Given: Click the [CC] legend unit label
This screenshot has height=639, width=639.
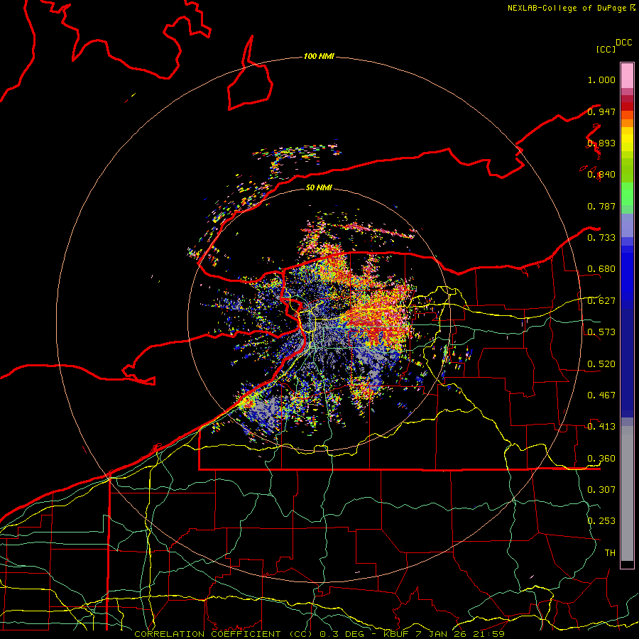Looking at the screenshot, I should coord(606,49).
